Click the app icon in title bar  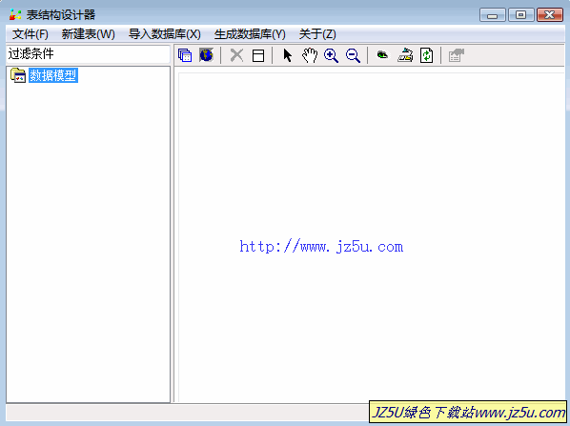(15, 15)
